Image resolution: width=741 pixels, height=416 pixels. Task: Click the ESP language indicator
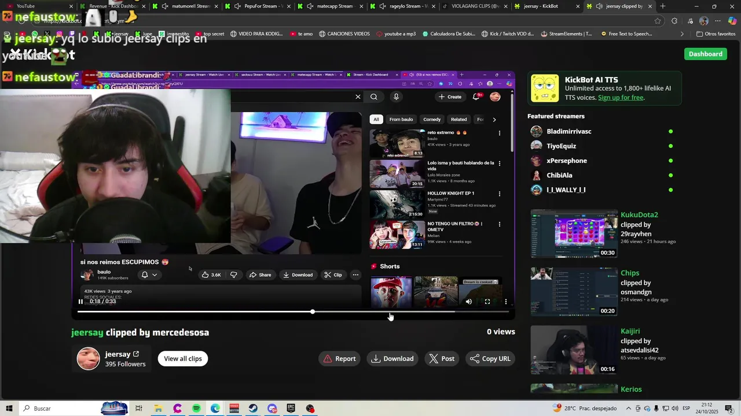pyautogui.click(x=686, y=408)
